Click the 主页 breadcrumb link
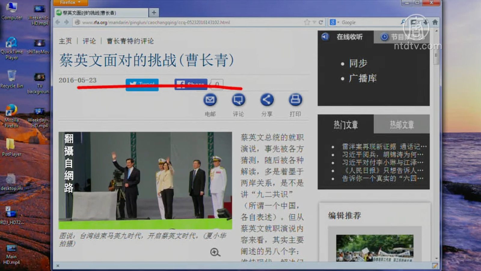 pos(65,41)
